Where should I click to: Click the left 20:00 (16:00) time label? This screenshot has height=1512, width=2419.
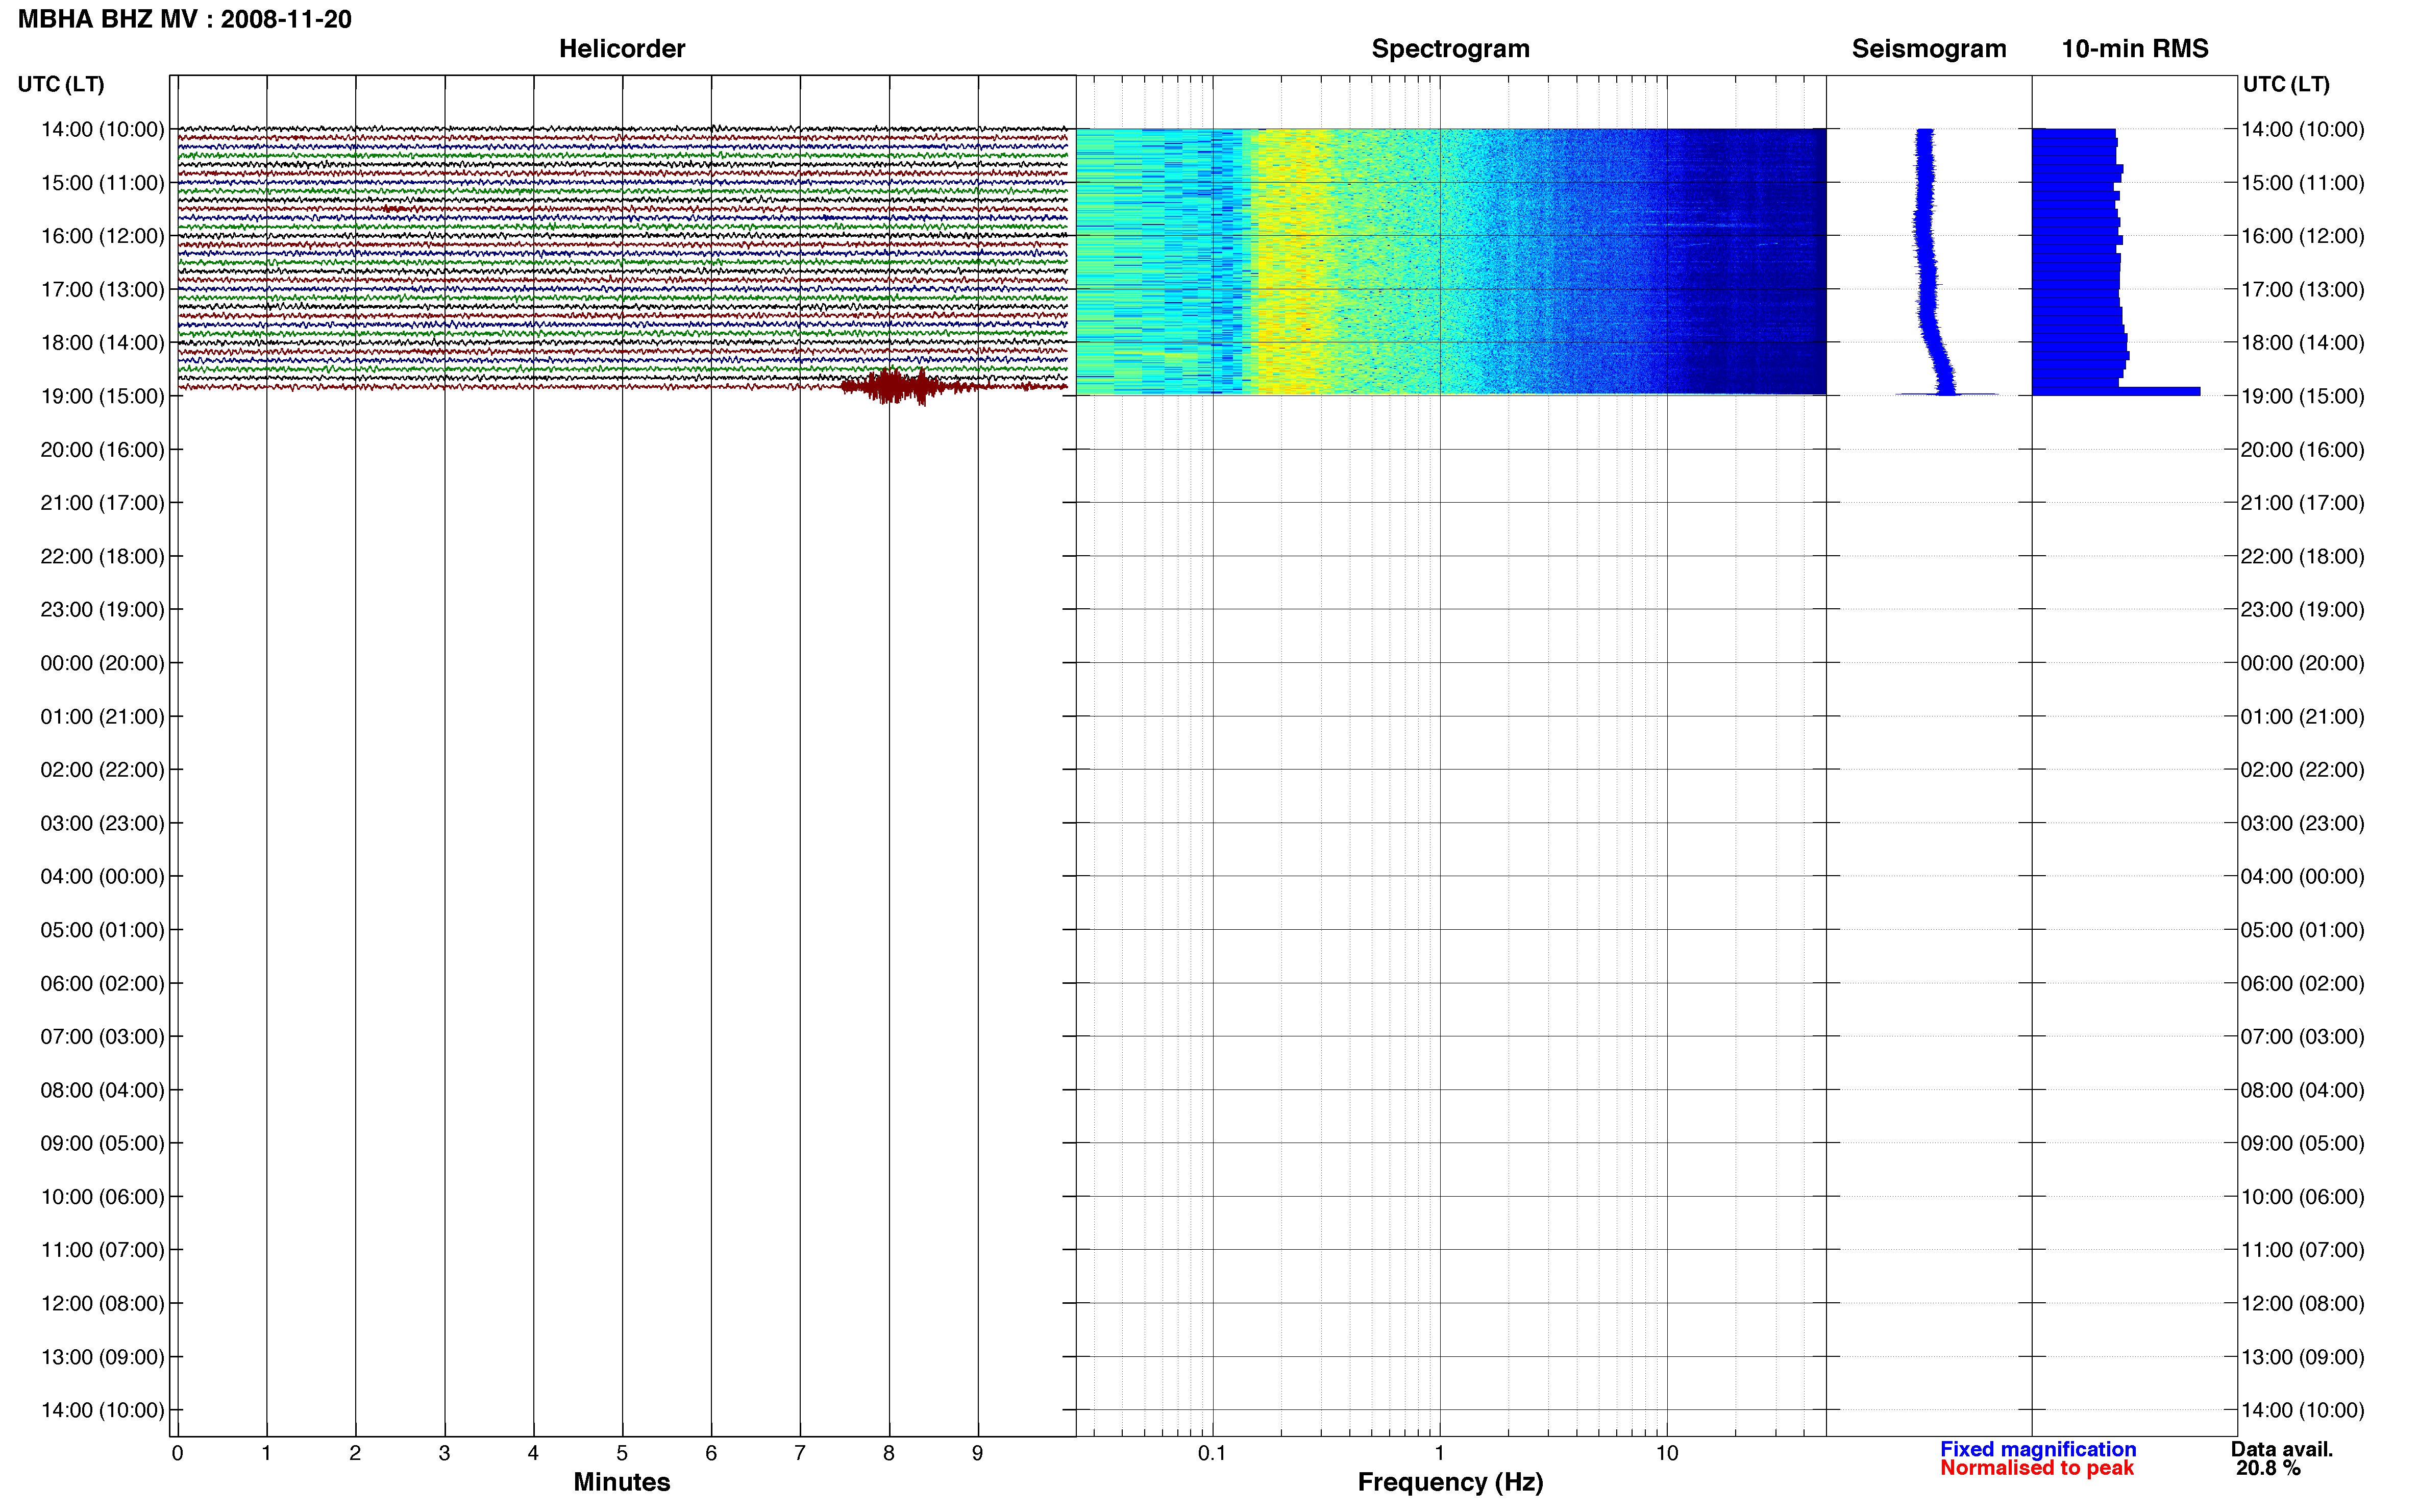pyautogui.click(x=102, y=449)
